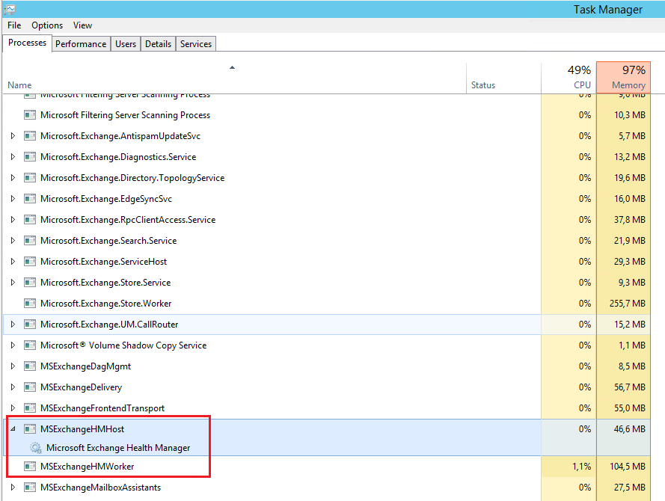Switch to the Users tab
Viewport: 665px width, 501px height.
tap(126, 44)
